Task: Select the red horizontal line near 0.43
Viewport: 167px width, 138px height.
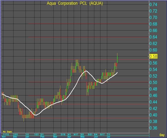Action: click(88, 104)
